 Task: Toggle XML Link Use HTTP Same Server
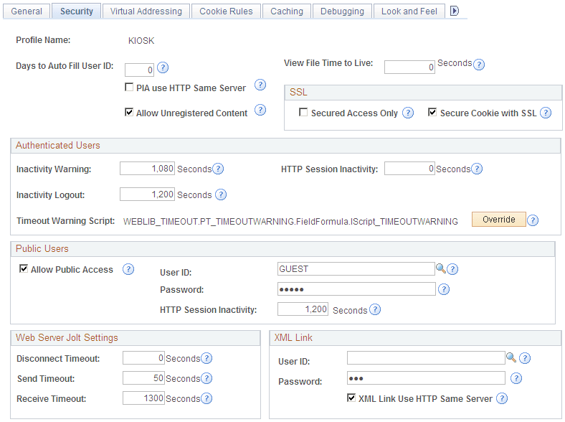click(x=351, y=398)
